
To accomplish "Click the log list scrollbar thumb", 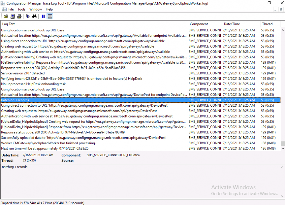I will coord(283,144).
